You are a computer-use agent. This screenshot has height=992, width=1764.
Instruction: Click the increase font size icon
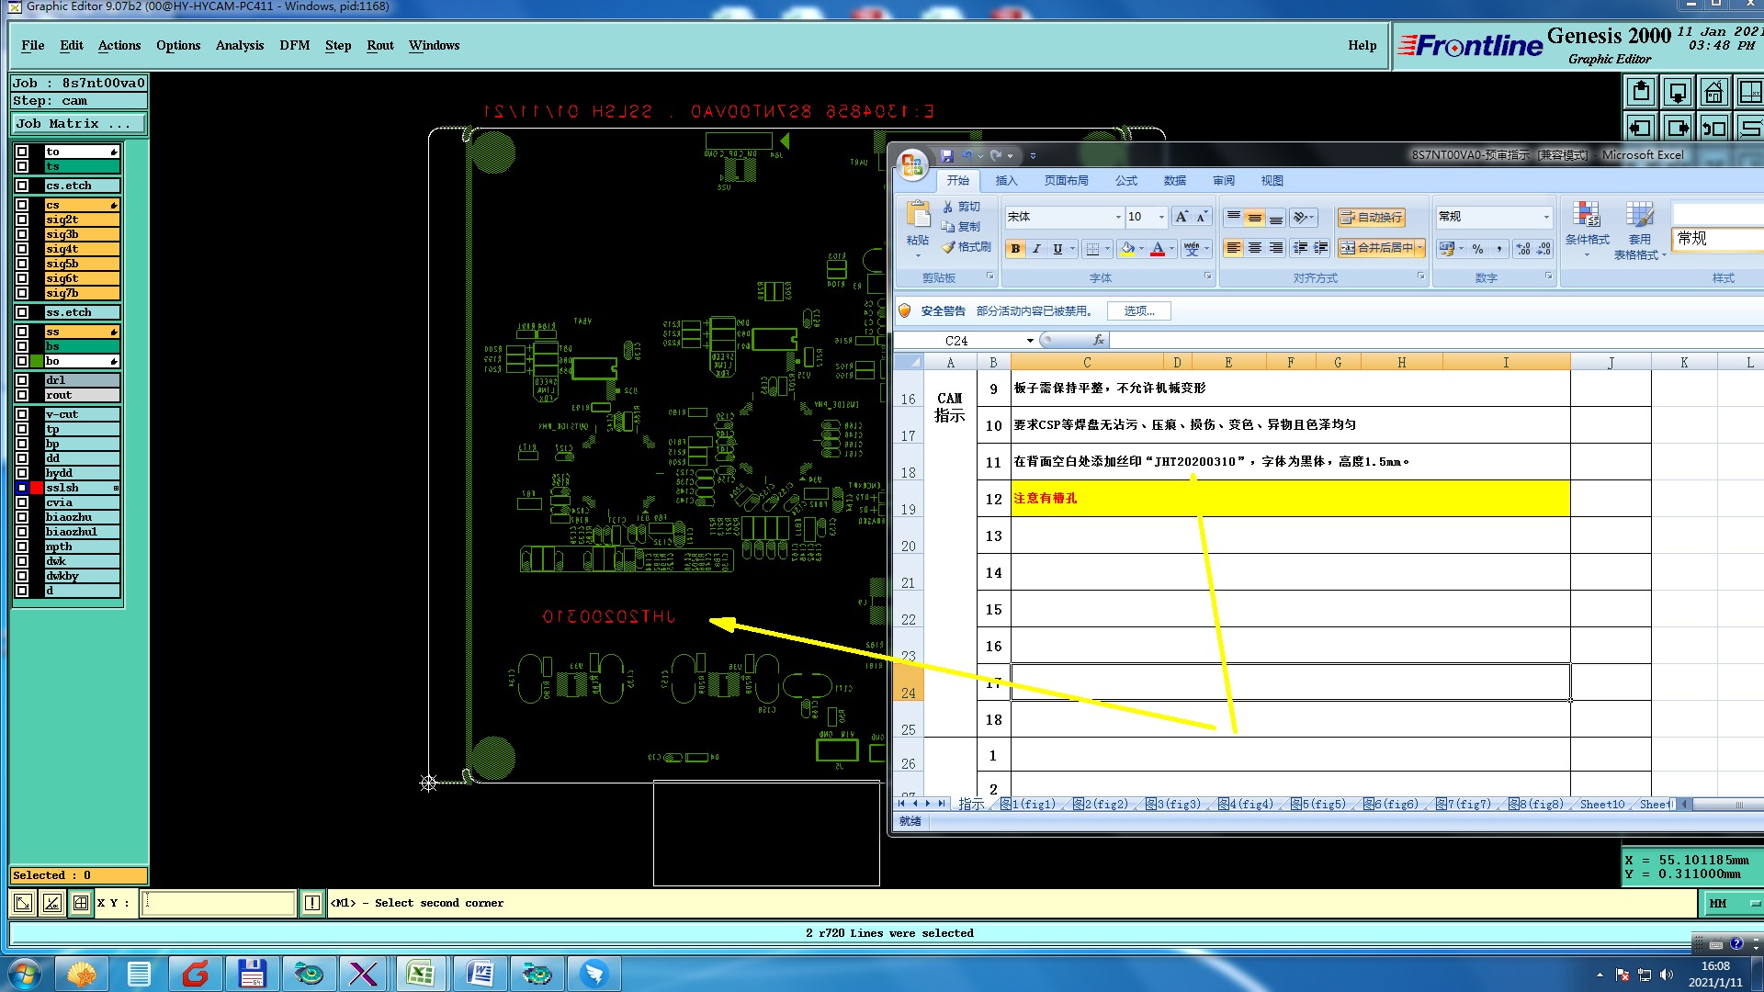(x=1182, y=217)
